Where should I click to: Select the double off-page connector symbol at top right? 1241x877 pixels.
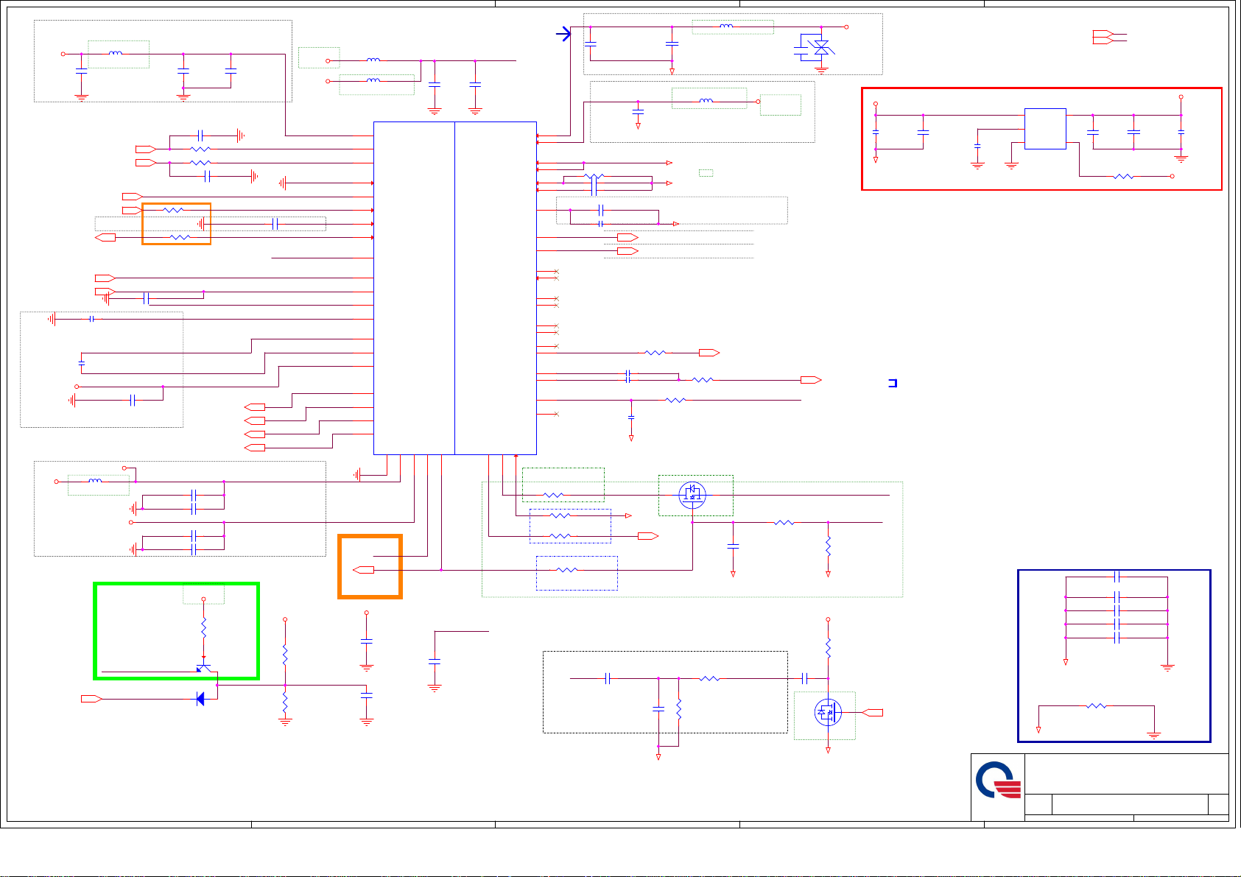[1103, 37]
